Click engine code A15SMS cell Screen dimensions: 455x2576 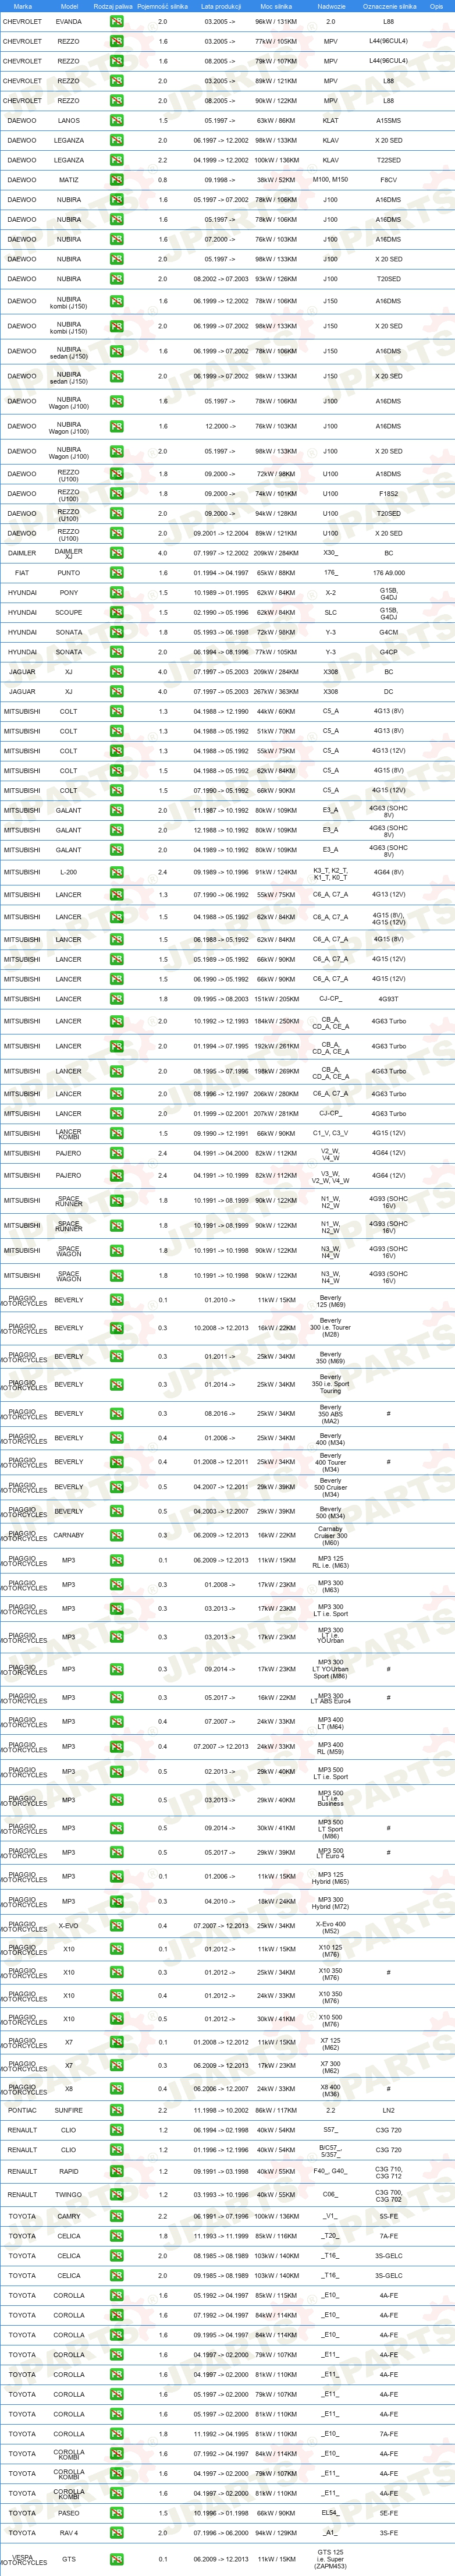coord(389,120)
